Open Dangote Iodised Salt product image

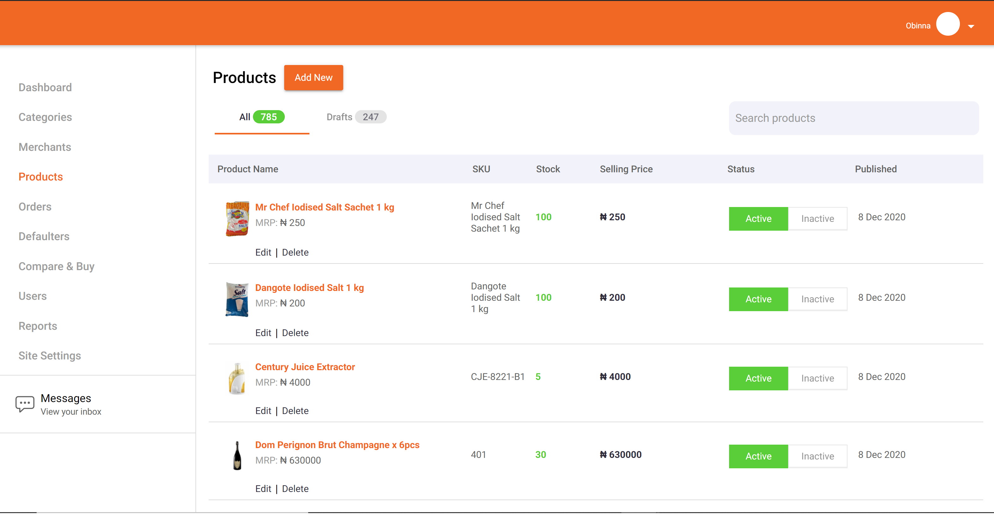[x=237, y=299]
